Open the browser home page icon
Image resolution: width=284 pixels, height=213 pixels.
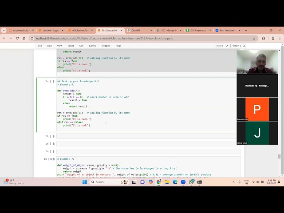pos(24,39)
